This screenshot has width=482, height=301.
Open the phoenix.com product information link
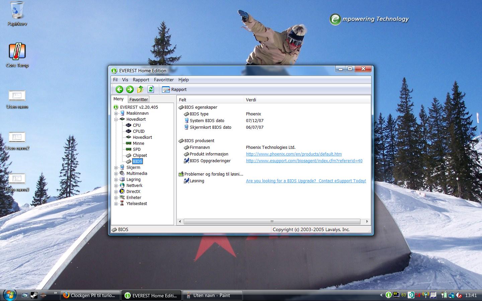point(294,154)
